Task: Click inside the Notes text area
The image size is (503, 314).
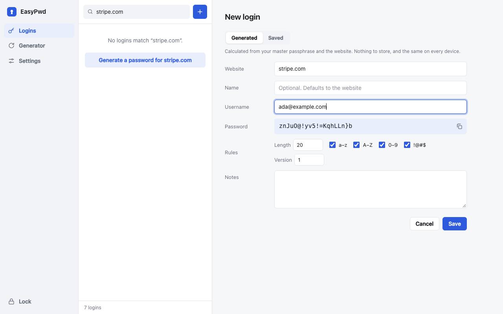Action: coord(371,189)
